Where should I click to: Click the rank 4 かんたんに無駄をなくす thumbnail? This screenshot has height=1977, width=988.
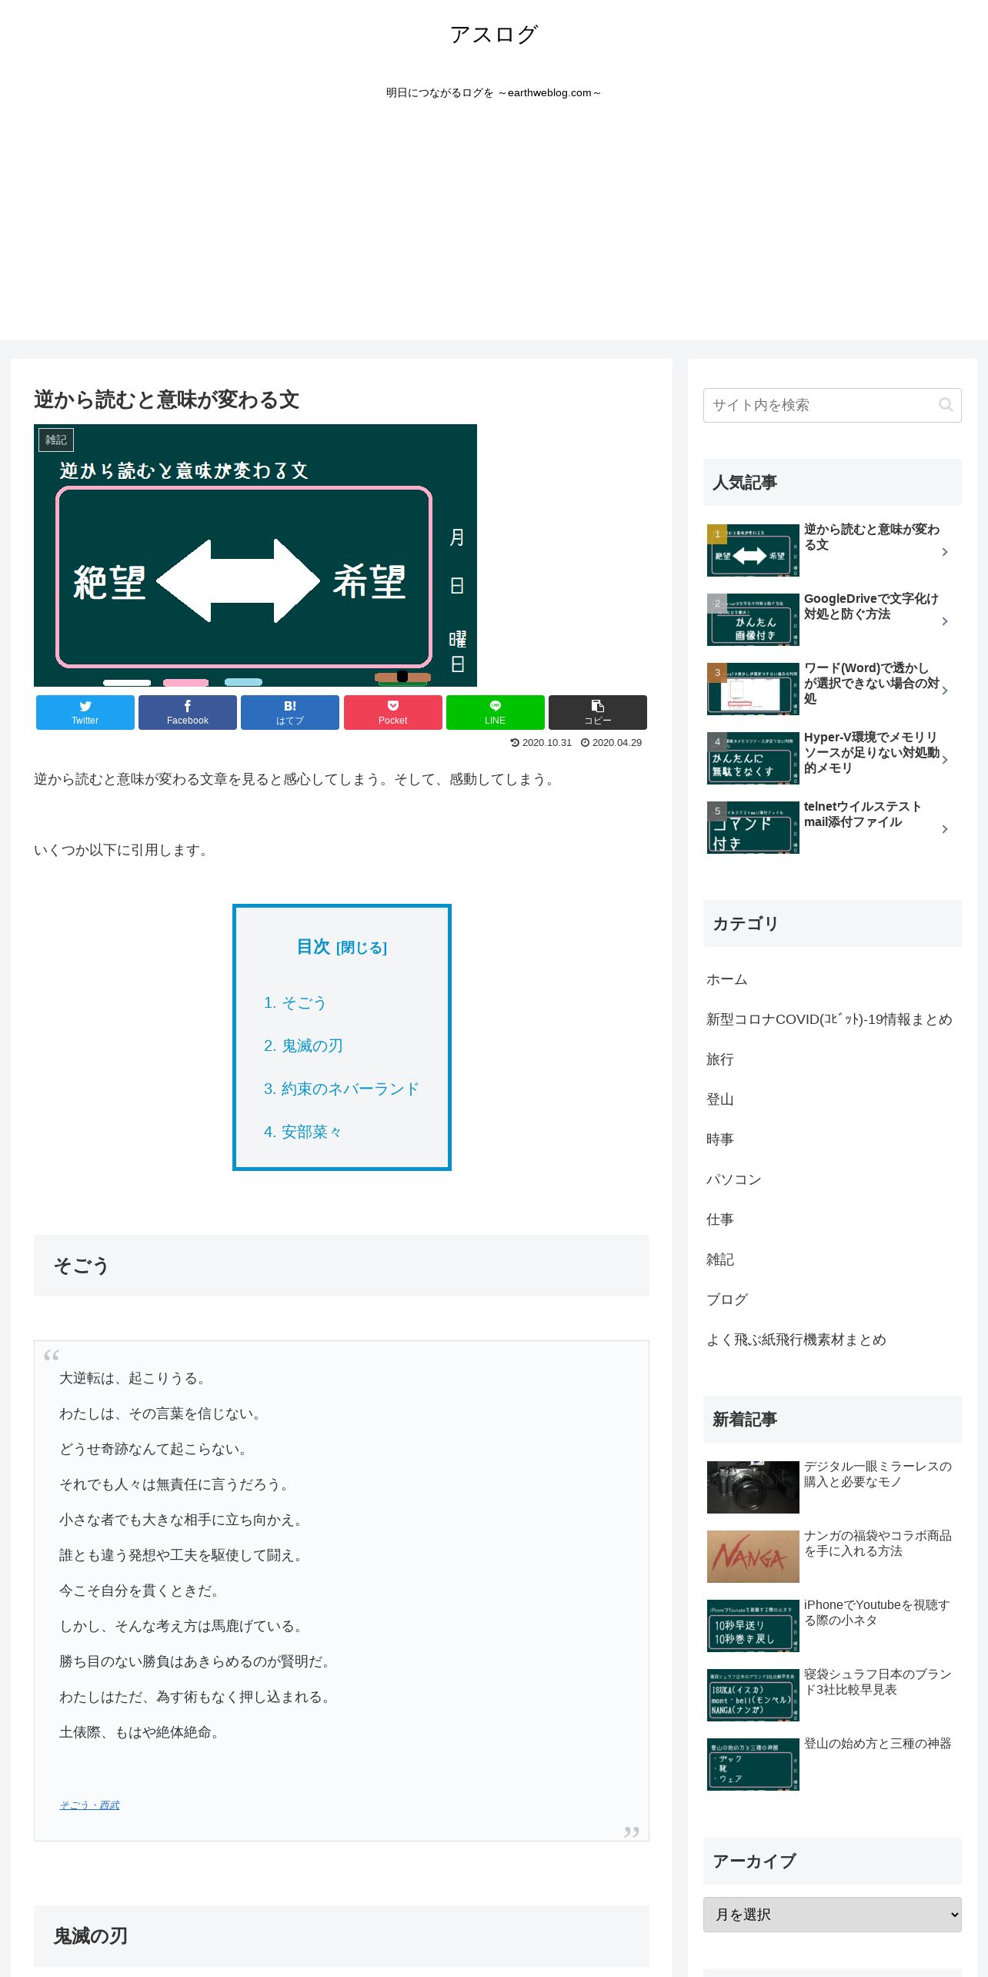753,758
